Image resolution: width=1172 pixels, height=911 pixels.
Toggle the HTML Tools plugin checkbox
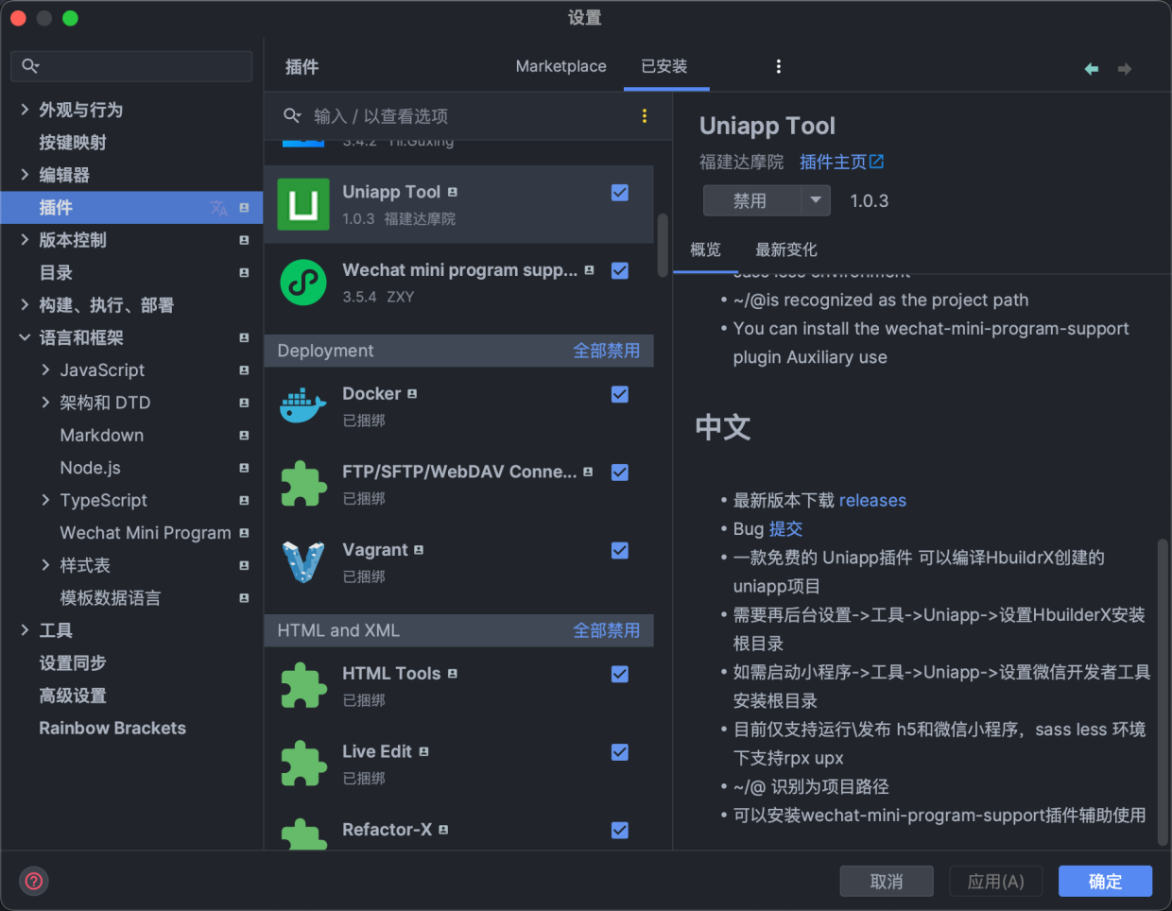pos(620,674)
